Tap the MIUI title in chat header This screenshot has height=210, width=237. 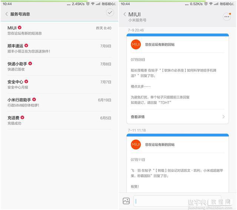click(134, 14)
